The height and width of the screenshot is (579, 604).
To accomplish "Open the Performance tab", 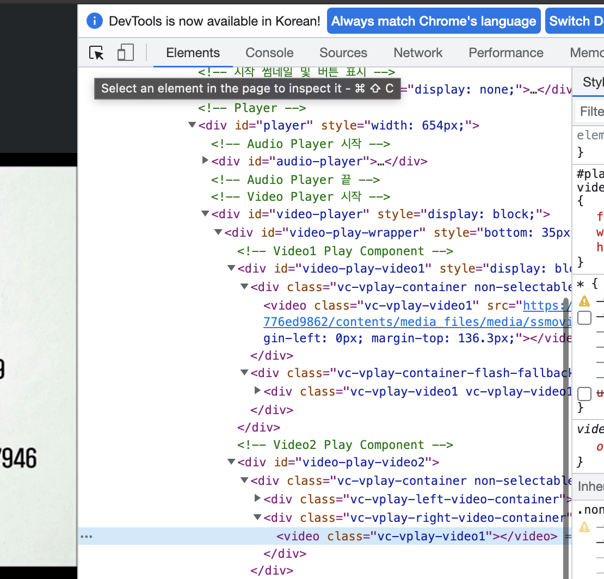I will tap(506, 53).
